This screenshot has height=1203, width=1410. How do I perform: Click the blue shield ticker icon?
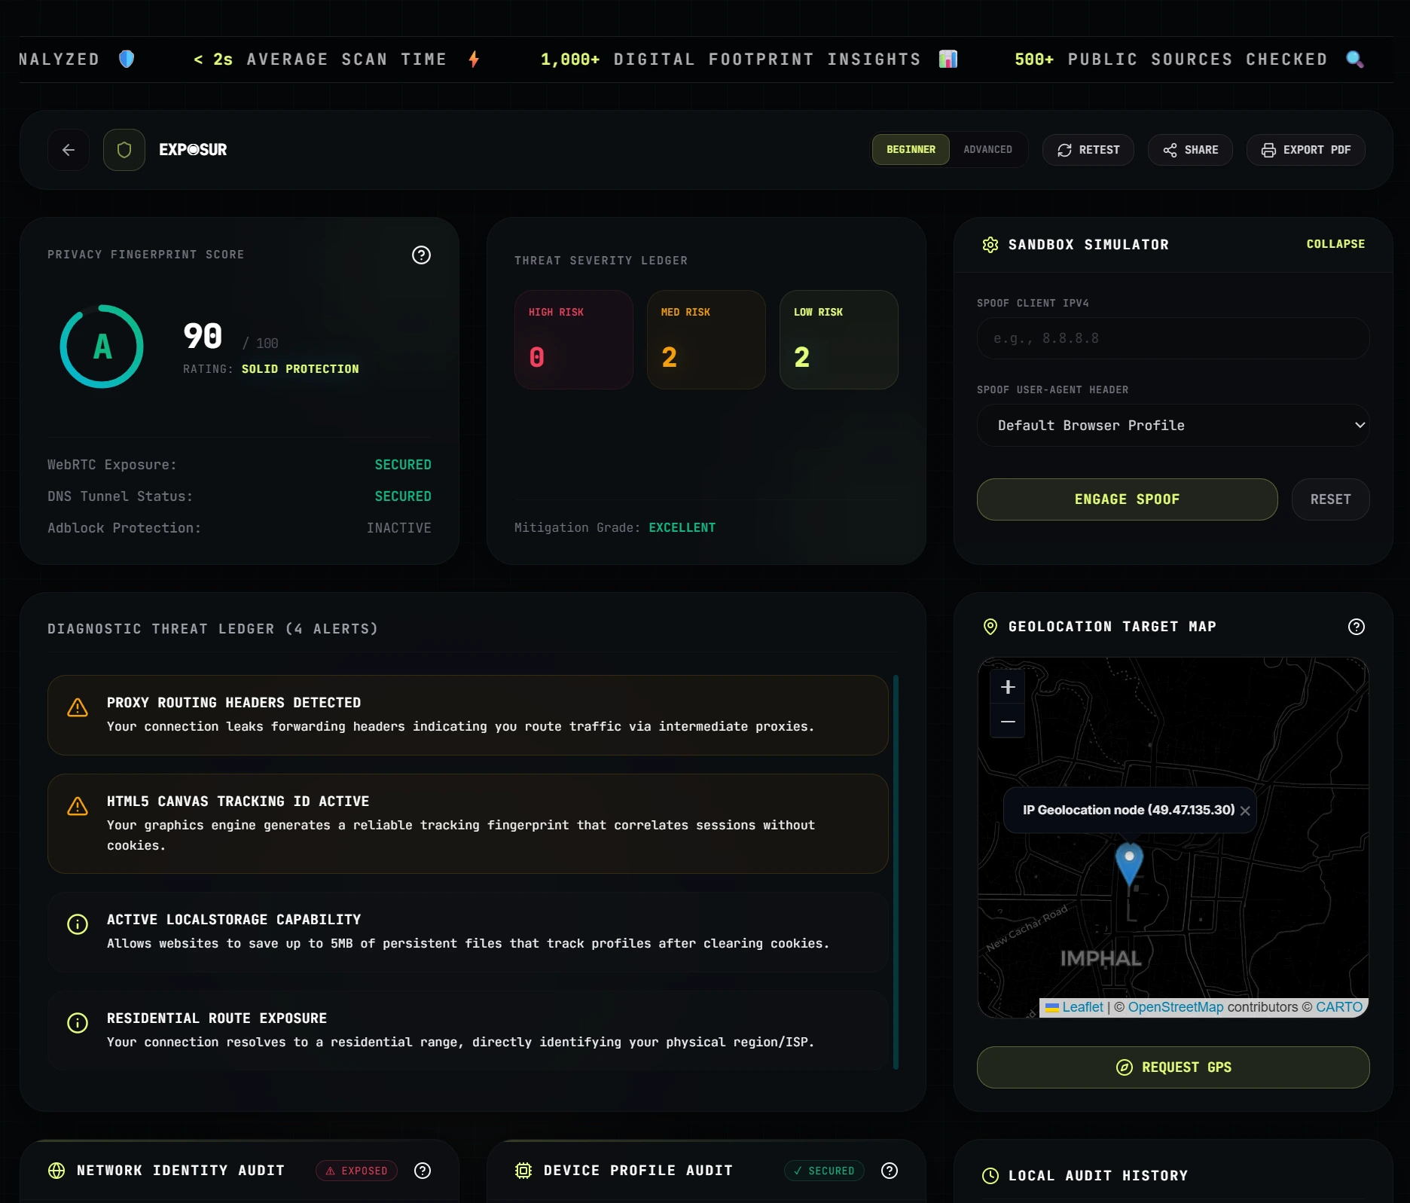(x=127, y=59)
